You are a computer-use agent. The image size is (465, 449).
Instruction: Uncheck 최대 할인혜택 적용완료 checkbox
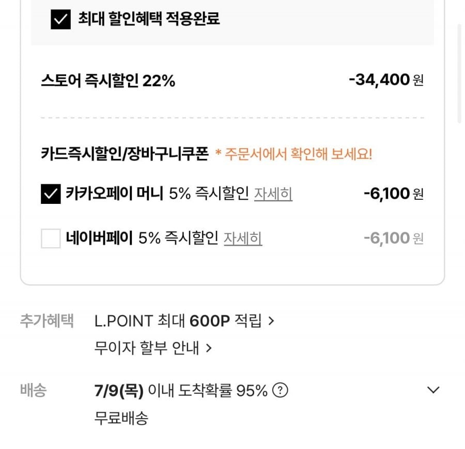click(60, 19)
